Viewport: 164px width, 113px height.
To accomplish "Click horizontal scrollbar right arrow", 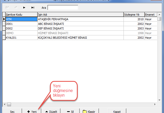I will 155,104.
